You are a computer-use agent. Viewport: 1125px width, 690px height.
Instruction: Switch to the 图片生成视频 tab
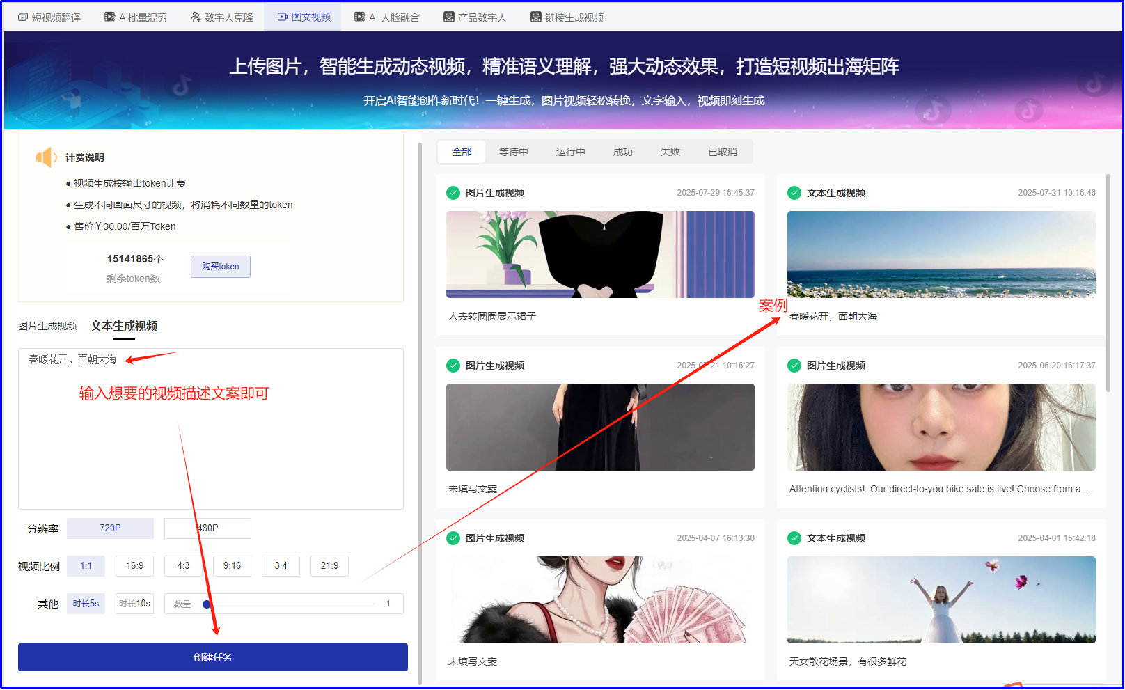47,325
